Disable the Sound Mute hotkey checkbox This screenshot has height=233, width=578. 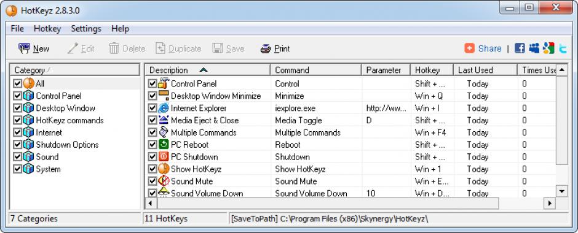pos(152,181)
